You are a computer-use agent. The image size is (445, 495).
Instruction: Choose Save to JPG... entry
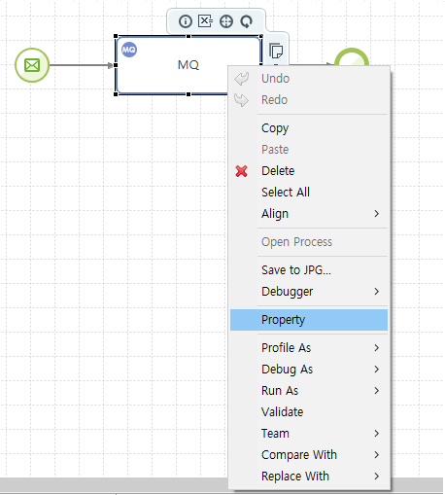click(309, 270)
